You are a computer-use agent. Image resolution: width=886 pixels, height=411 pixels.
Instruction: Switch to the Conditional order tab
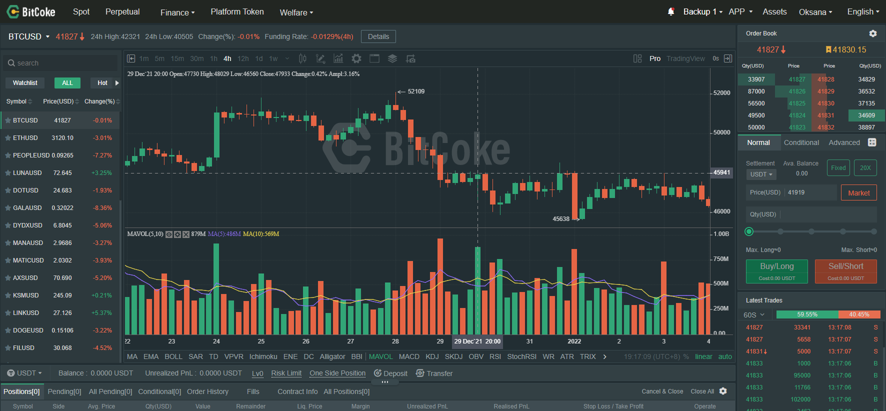click(x=801, y=142)
